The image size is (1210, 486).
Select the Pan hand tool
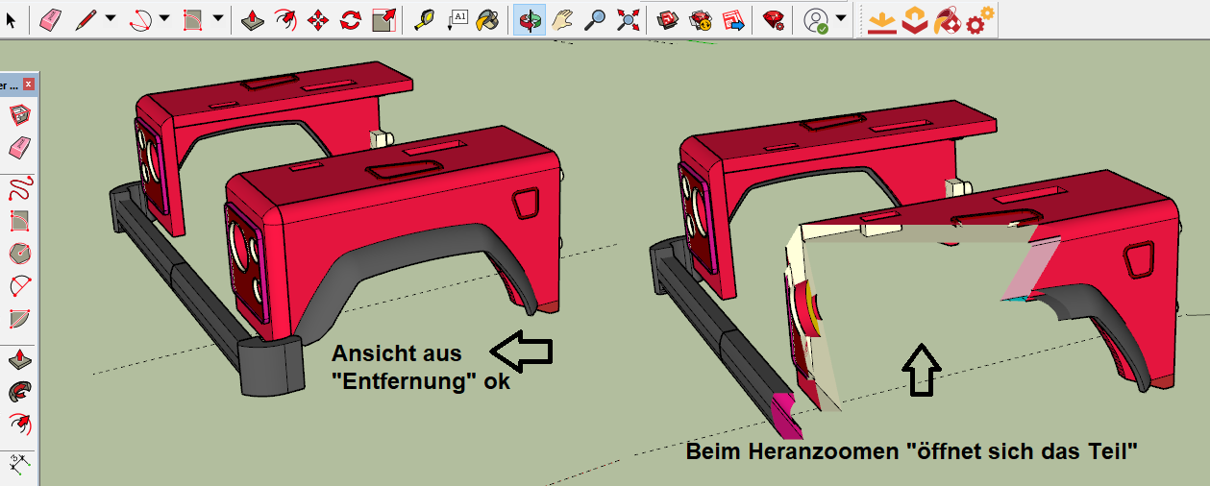coord(562,19)
